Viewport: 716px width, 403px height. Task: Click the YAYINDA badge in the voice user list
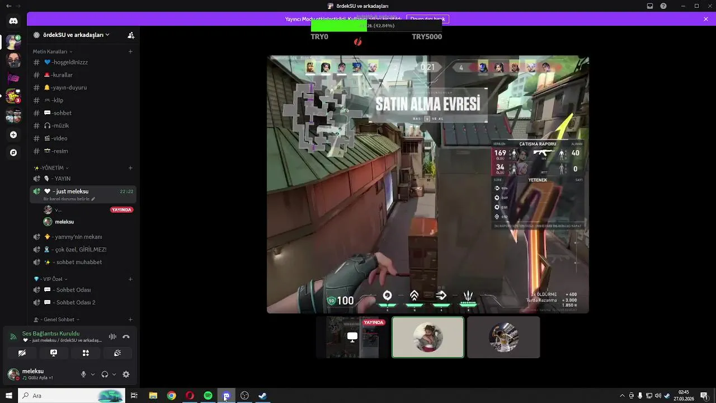(x=122, y=210)
